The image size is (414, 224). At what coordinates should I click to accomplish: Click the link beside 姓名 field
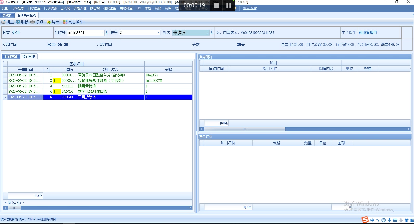tap(211, 33)
